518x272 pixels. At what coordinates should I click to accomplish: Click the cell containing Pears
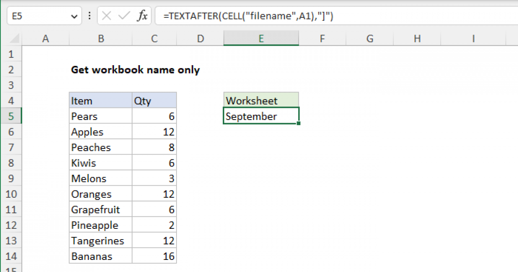(100, 116)
